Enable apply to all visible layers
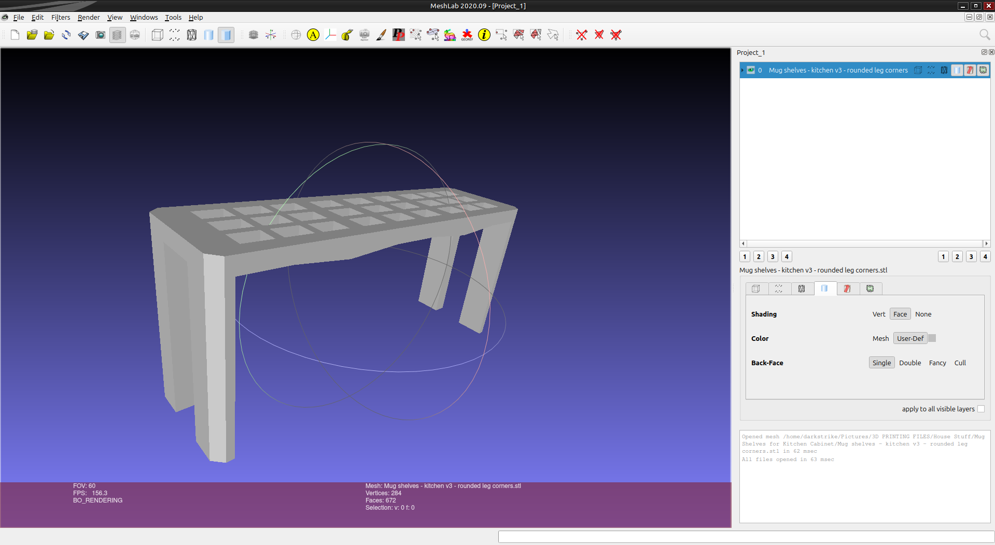This screenshot has height=545, width=995. (x=981, y=409)
